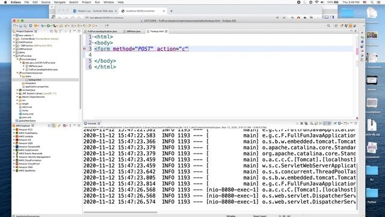Click Remove All Terminated Launches double-X icon
This screenshot has height=217, width=385.
[x=306, y=123]
